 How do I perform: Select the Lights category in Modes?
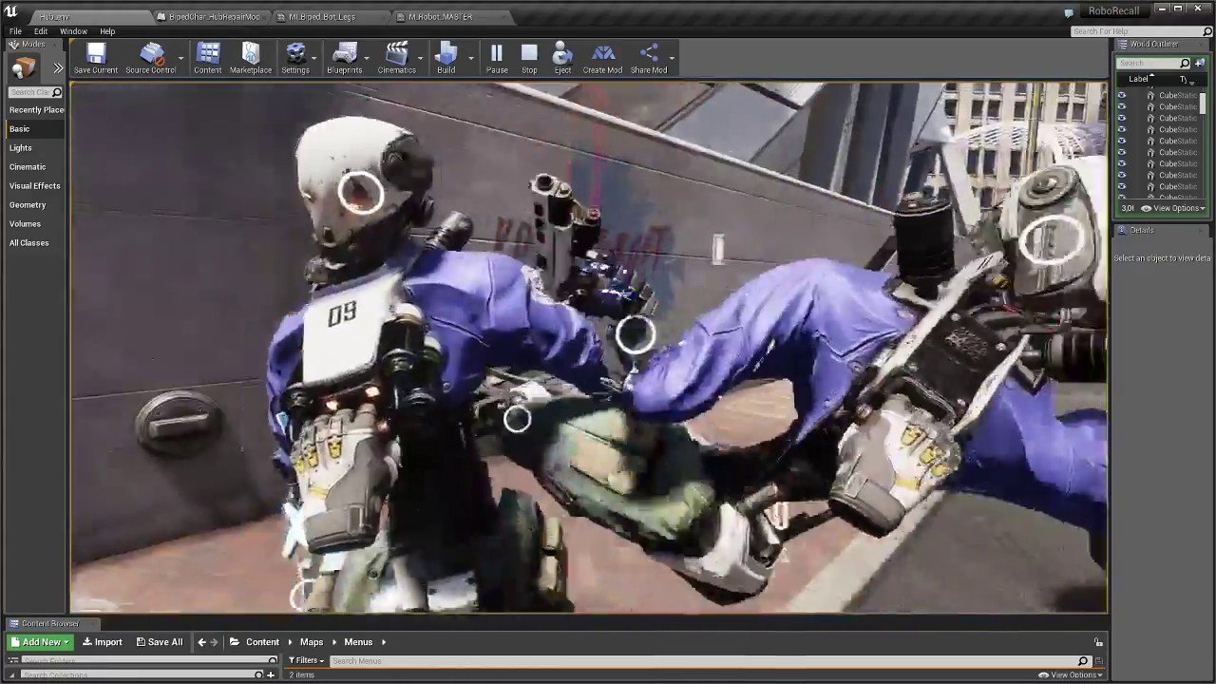(21, 148)
